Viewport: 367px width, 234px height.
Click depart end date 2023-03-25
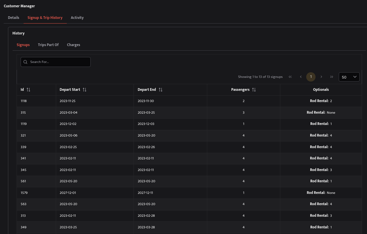(146, 113)
